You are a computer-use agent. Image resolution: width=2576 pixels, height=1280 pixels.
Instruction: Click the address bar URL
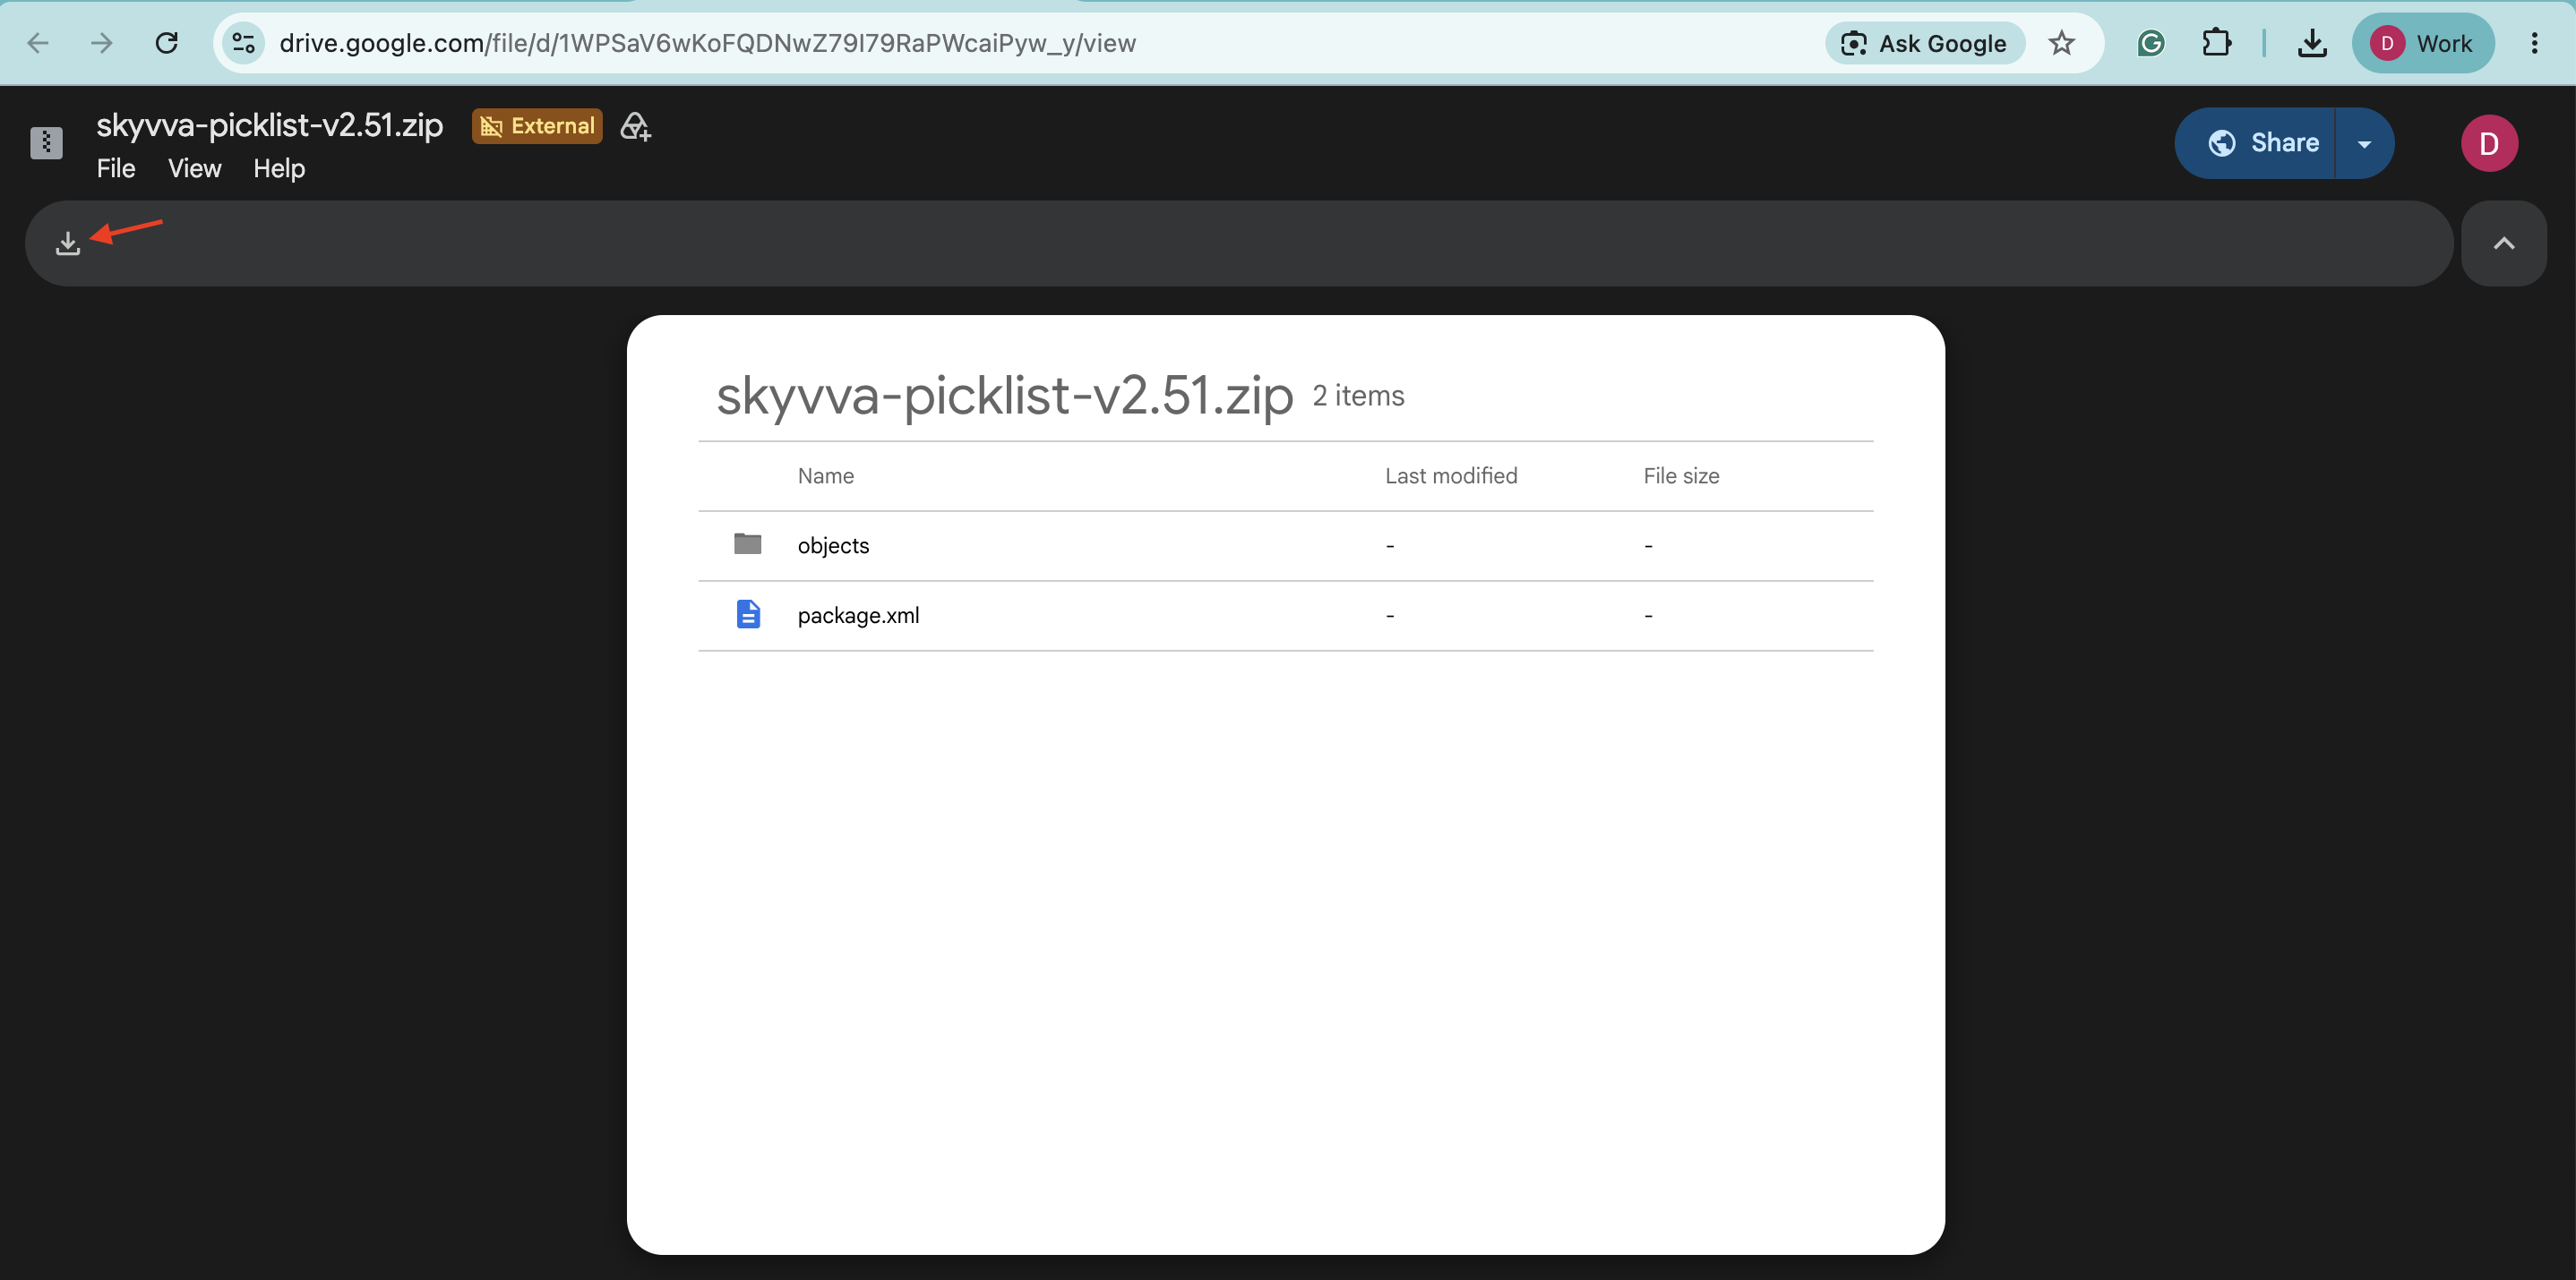(x=707, y=43)
